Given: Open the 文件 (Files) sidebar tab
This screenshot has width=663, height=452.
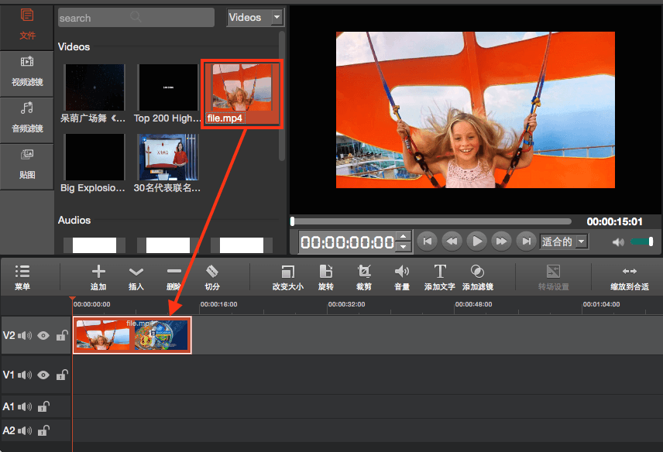Looking at the screenshot, I should point(27,26).
